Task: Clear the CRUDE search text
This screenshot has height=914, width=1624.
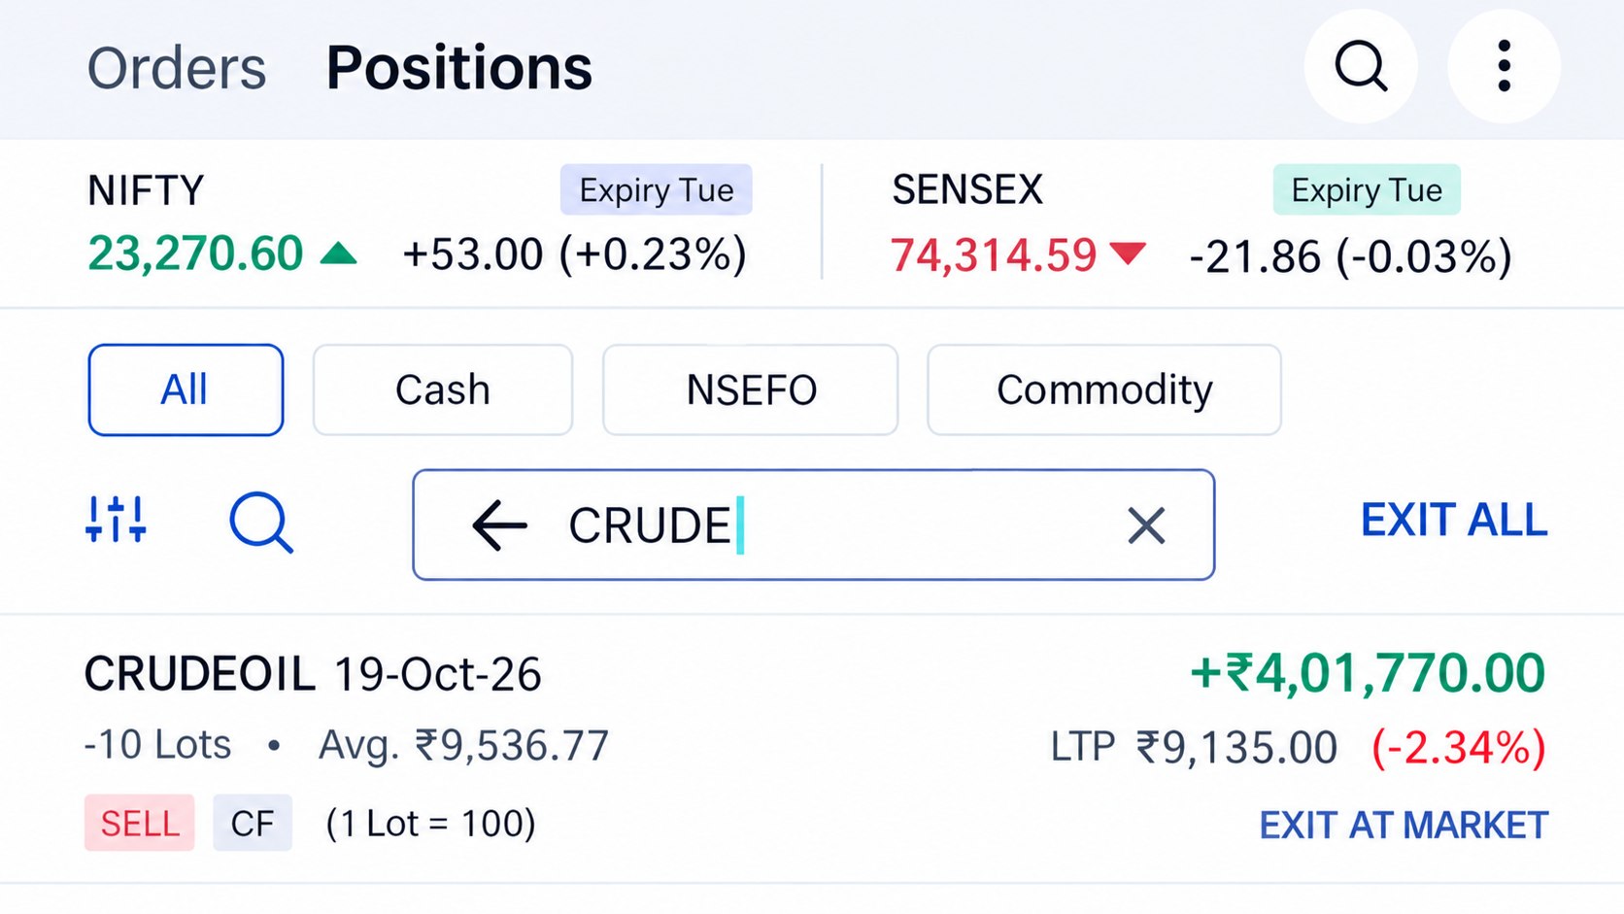Action: tap(1146, 525)
